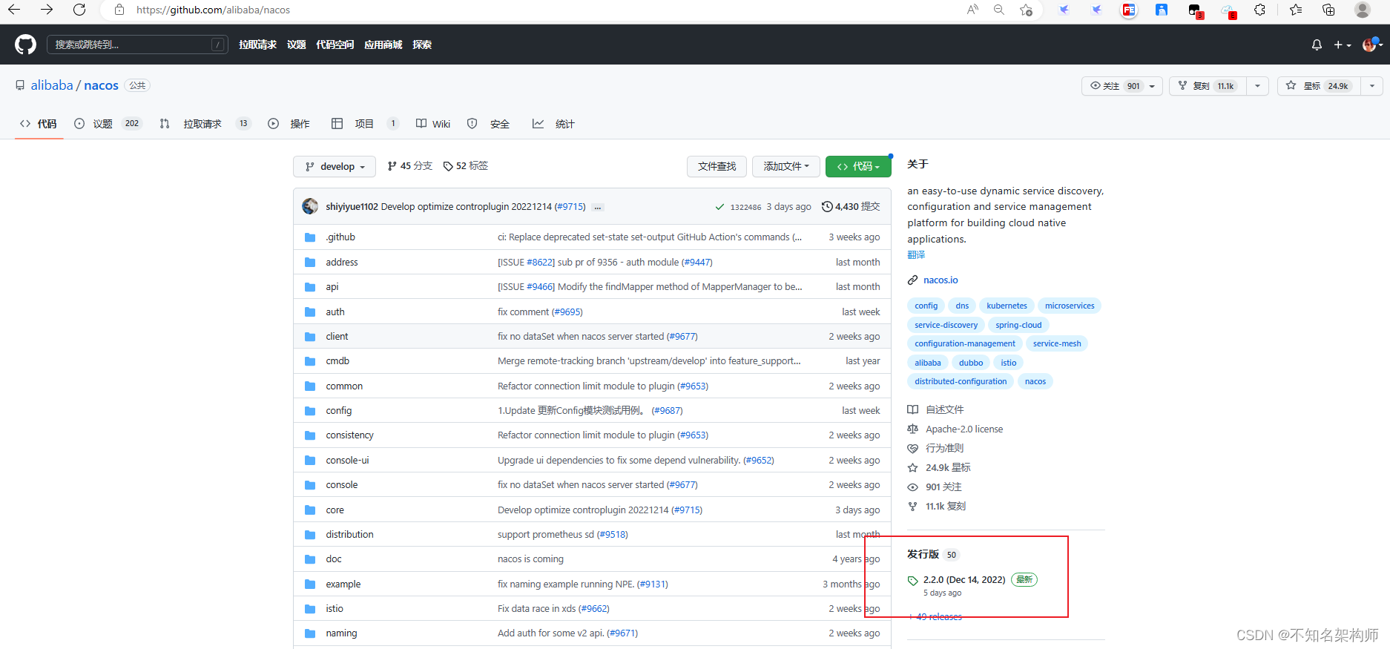
Task: Select the dubbo topic tag
Action: click(x=971, y=363)
